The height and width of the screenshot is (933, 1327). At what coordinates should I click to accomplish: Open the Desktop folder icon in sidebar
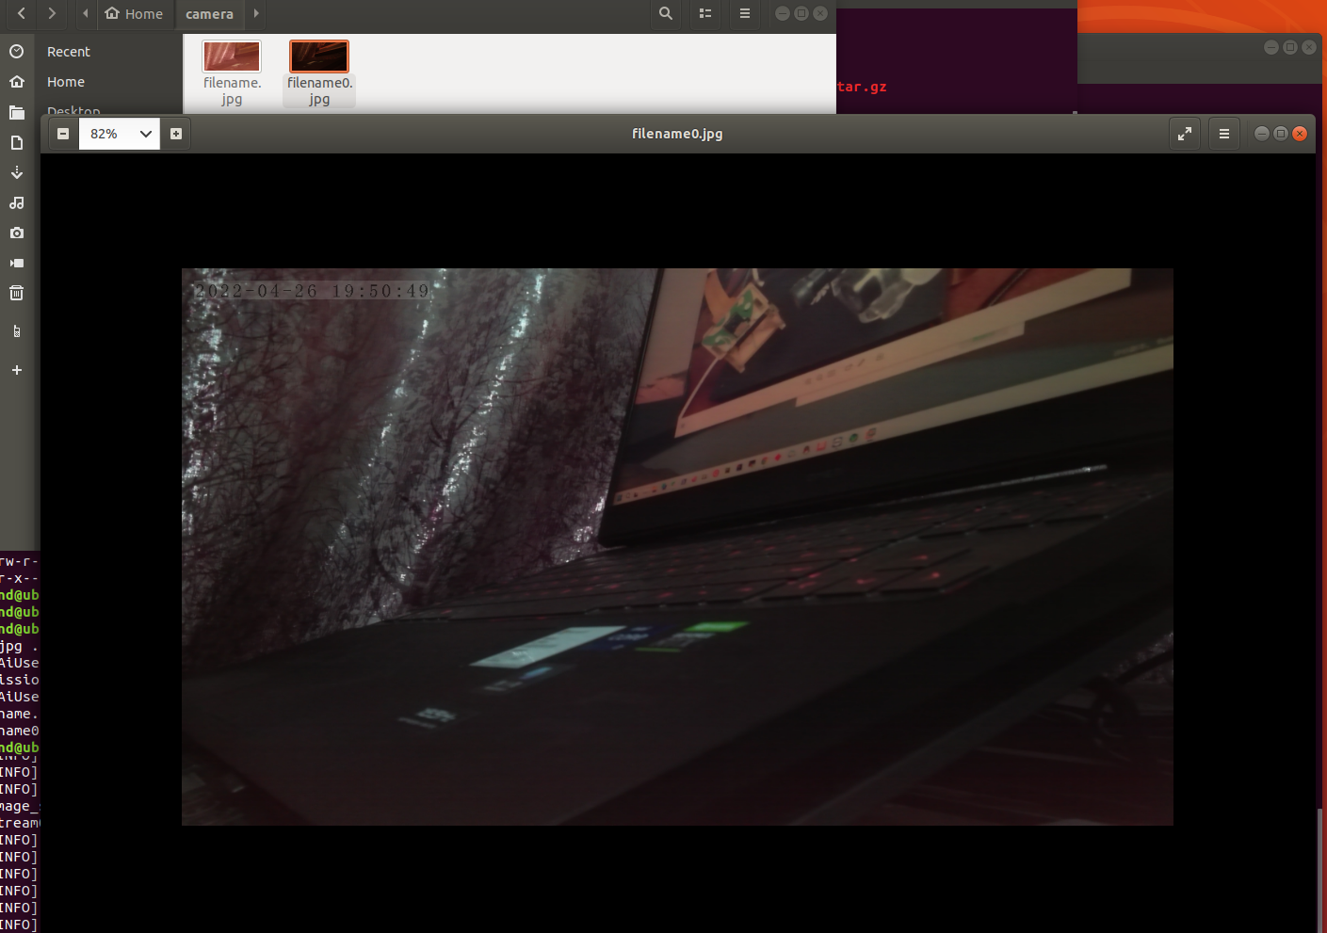click(x=17, y=113)
